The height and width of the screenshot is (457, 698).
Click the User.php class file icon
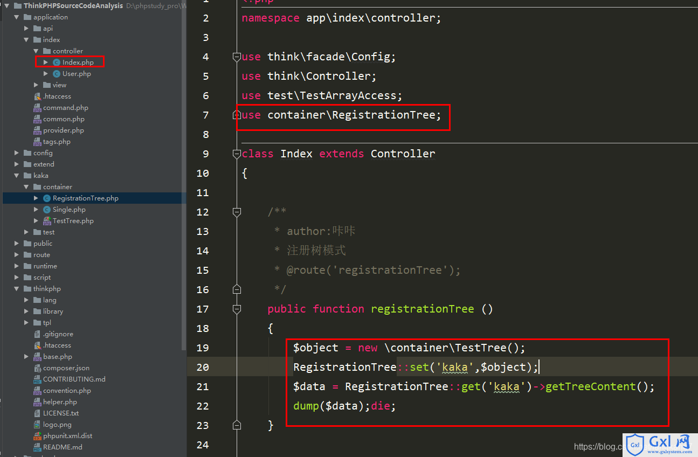pos(57,74)
